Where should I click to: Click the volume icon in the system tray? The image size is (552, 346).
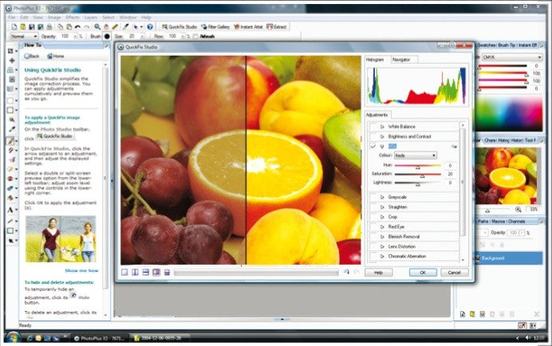point(528,338)
